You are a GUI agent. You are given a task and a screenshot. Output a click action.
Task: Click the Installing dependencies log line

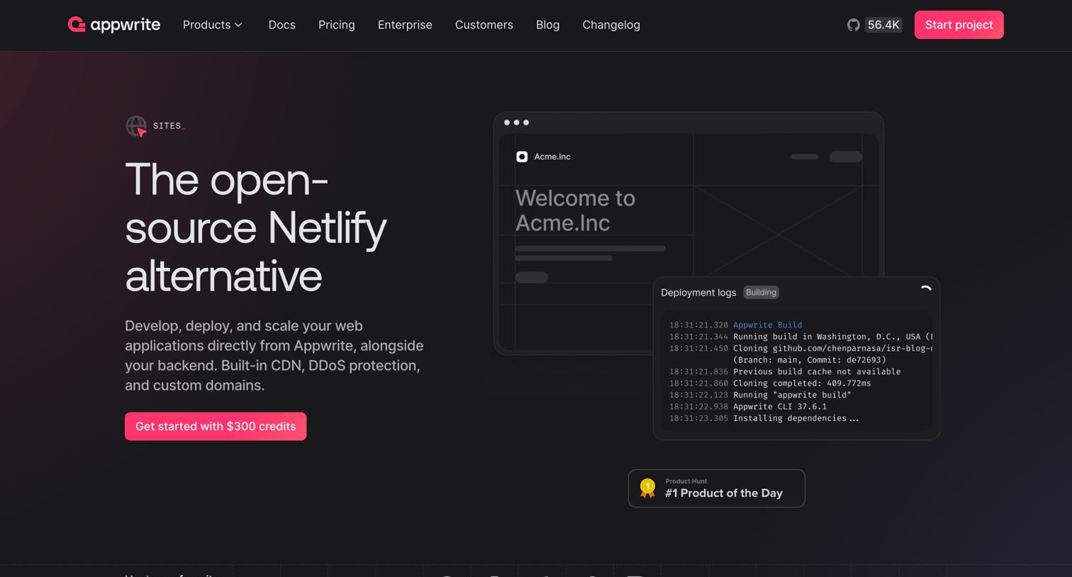click(764, 418)
